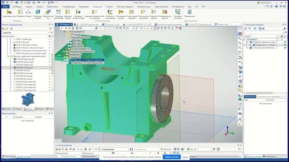Run Проверка модели check
289x162 pixels.
pyautogui.click(x=38, y=14)
